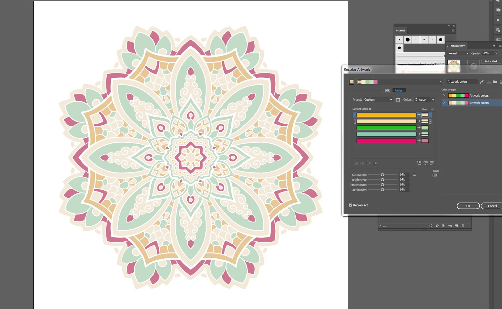This screenshot has height=309, width=502.
Task: Click find color in artwork magnifier icon
Action: pos(432,163)
